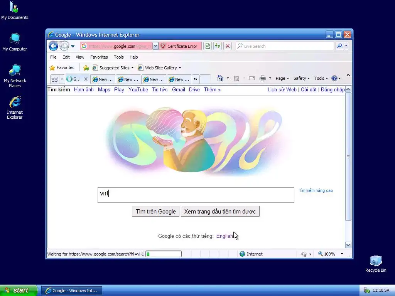Open the Favorites menu in menu bar
Screen dimensions: 395x296
(x=99, y=57)
